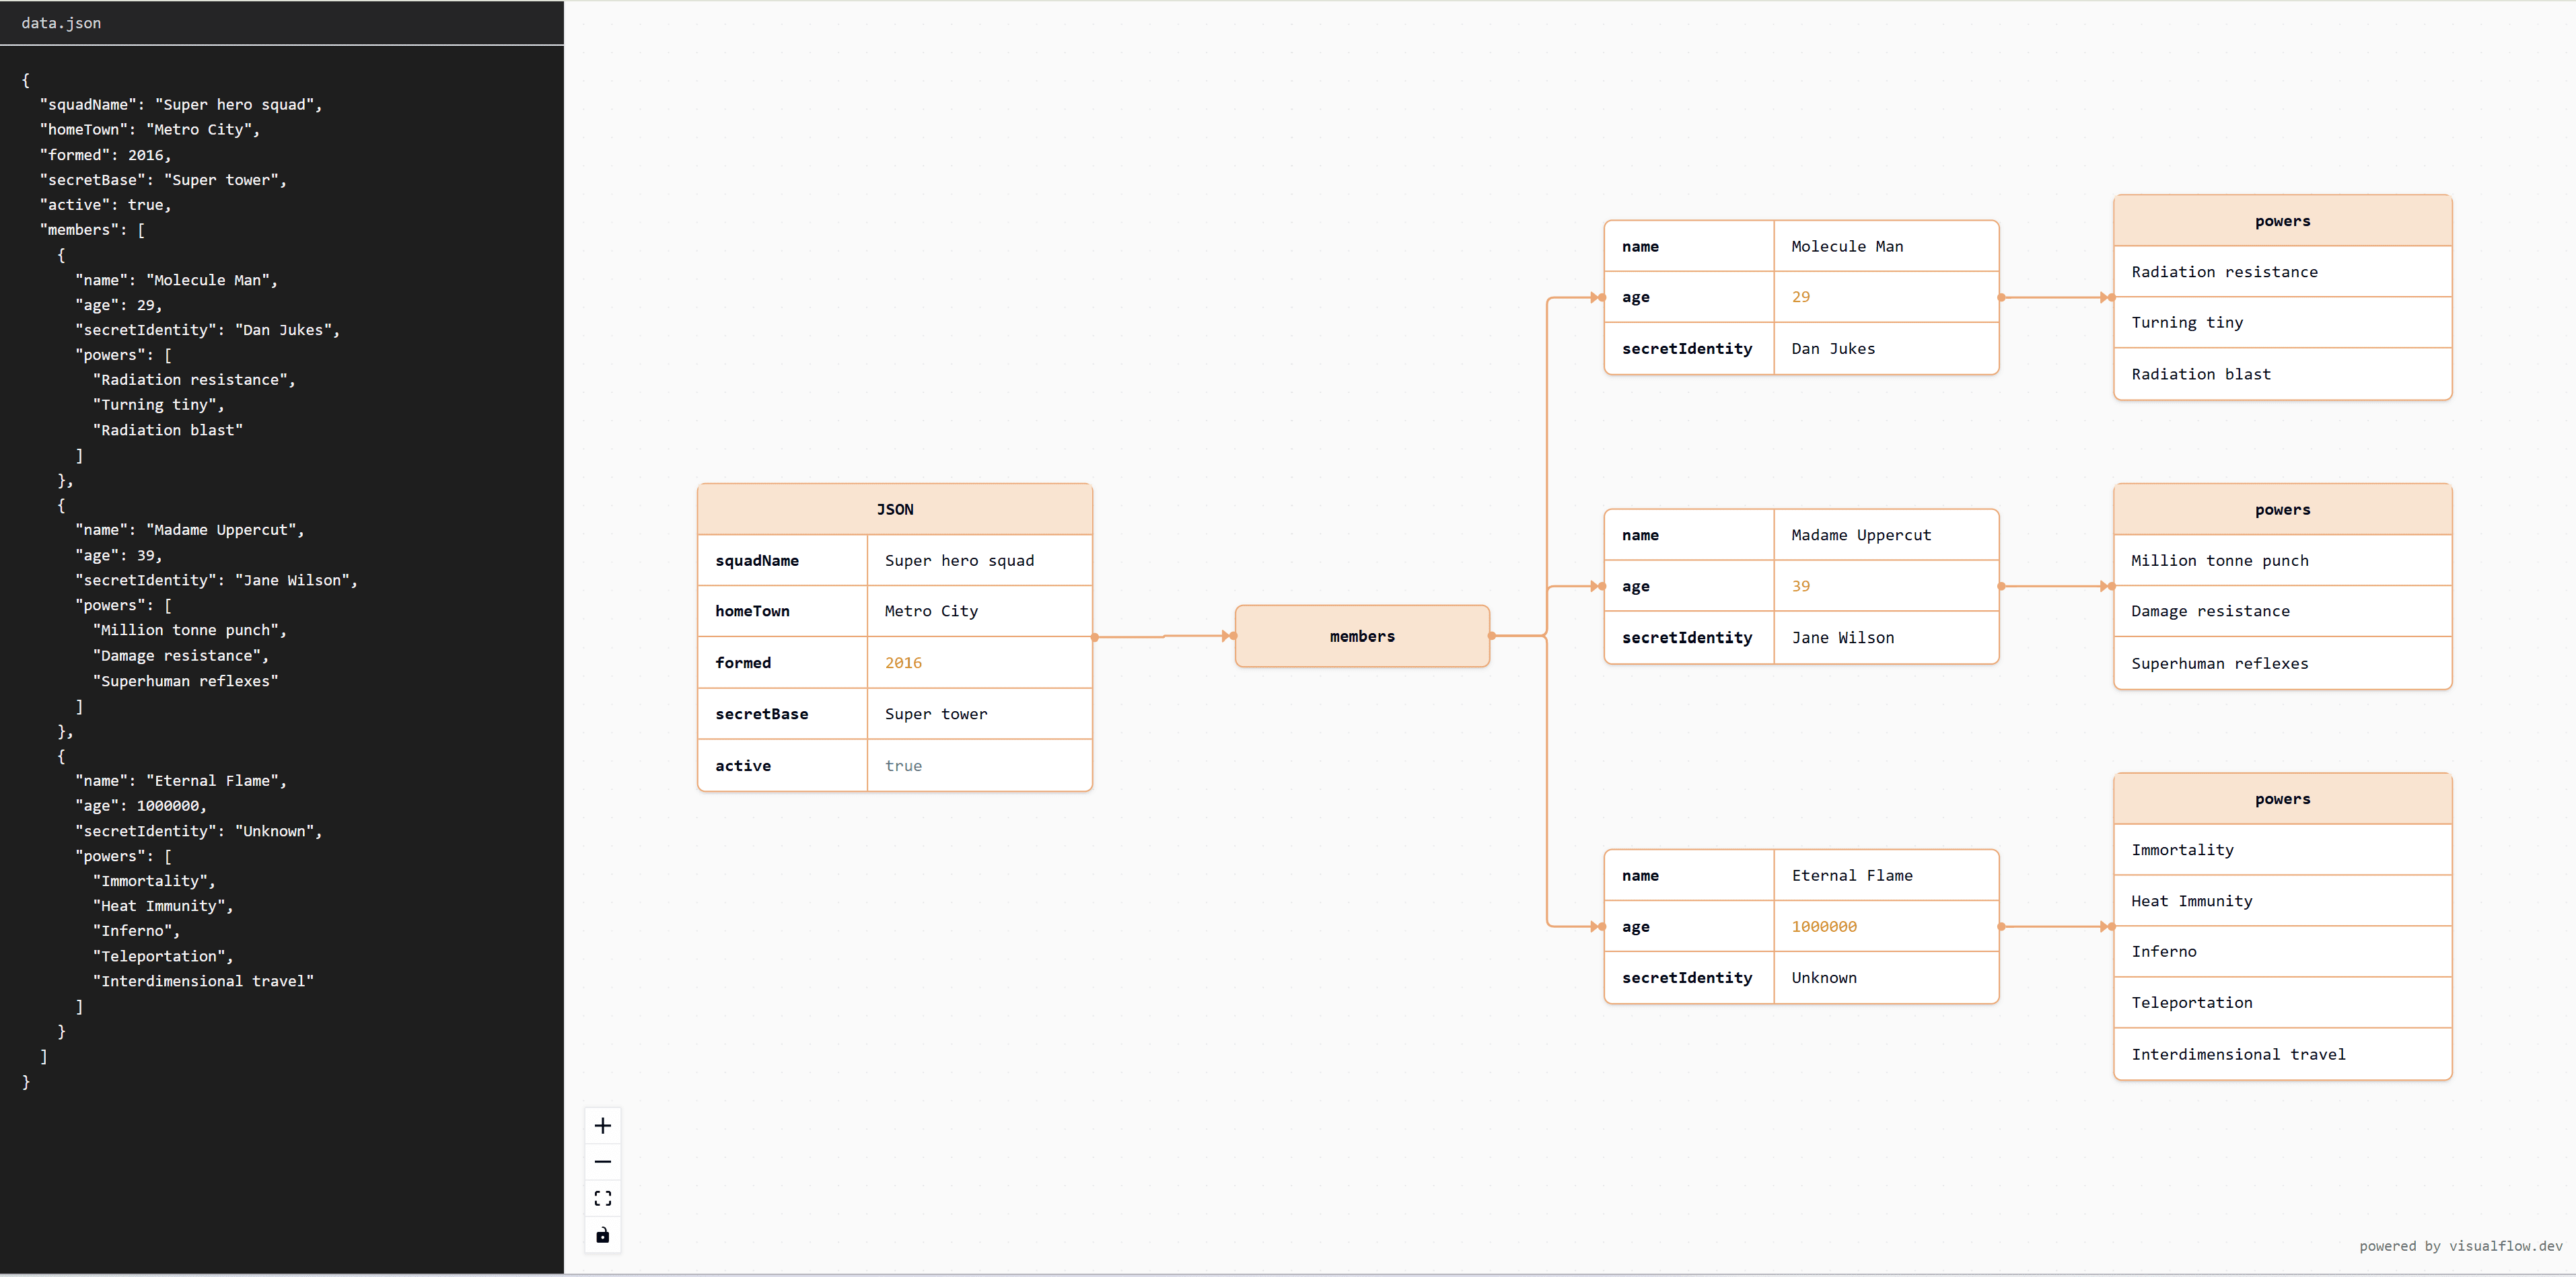Click the 'Super tower' value cell
The image size is (2576, 1277).
[x=979, y=714]
